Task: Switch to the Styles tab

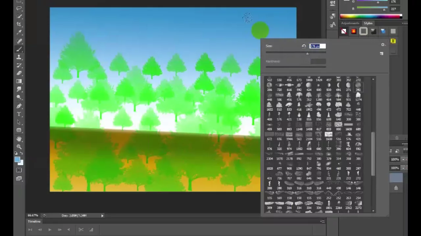Action: tap(368, 23)
